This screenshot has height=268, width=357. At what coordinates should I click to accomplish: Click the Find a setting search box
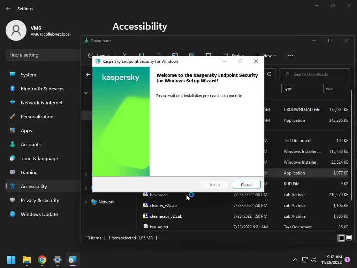coord(43,55)
